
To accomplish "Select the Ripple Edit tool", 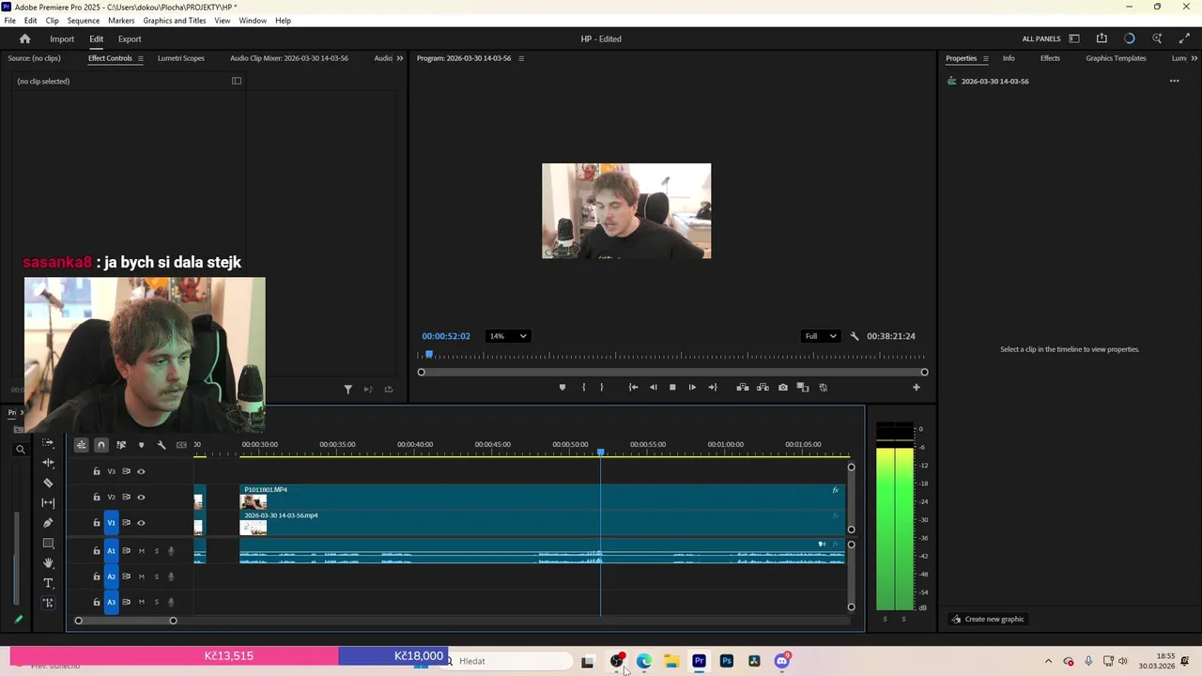I will [x=48, y=463].
